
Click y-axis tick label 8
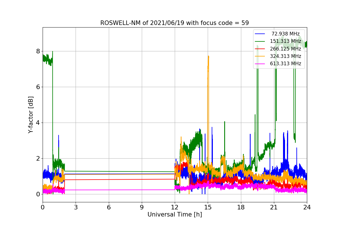point(38,51)
